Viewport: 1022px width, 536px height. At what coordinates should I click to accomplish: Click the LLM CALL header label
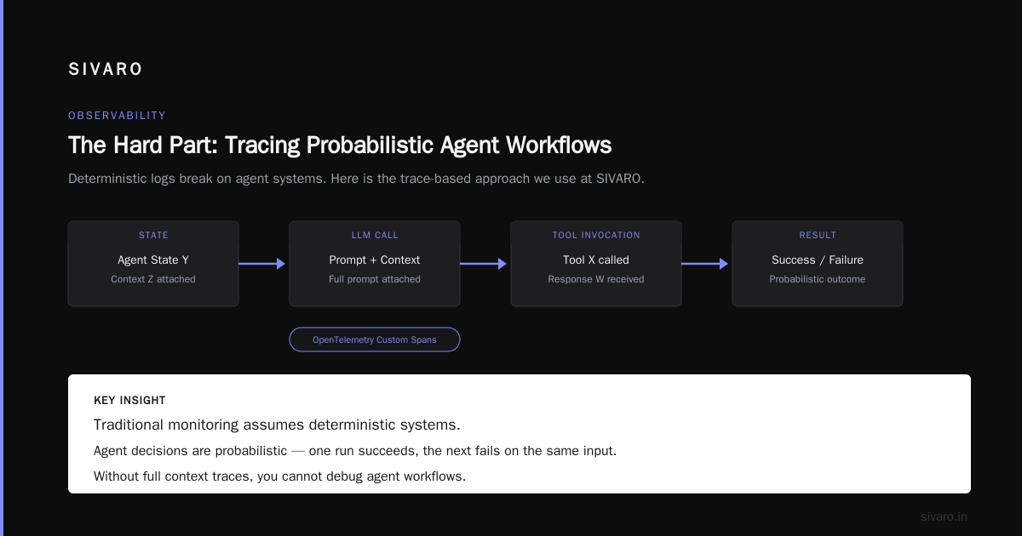[375, 235]
